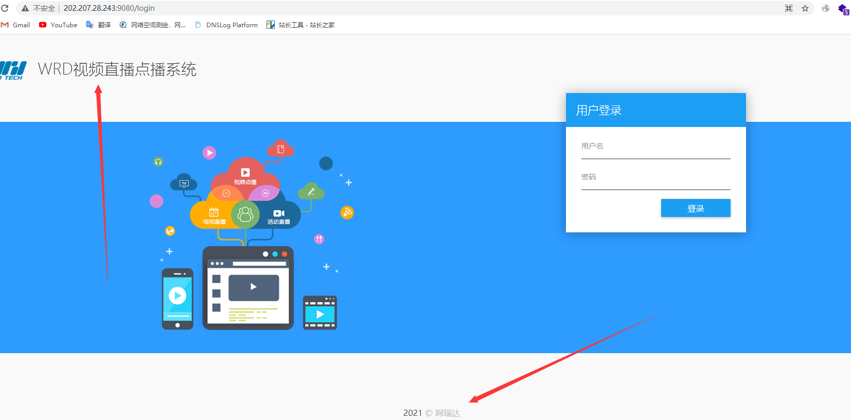Click the red clipboard cloud icon
Image resolution: width=851 pixels, height=420 pixels.
[280, 149]
